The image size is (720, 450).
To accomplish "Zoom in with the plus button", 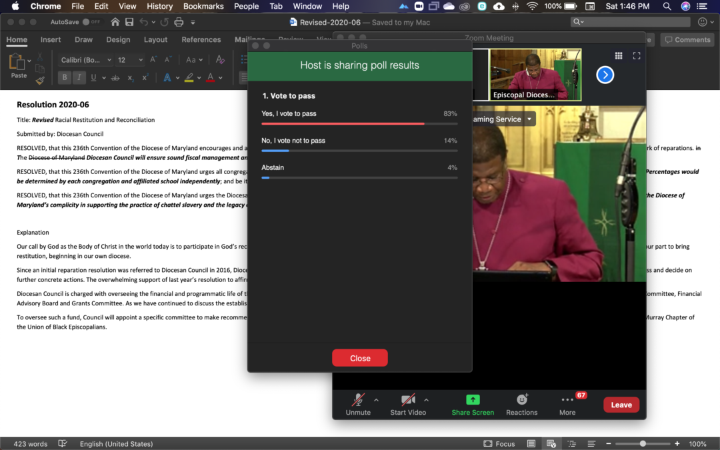I will (x=677, y=443).
